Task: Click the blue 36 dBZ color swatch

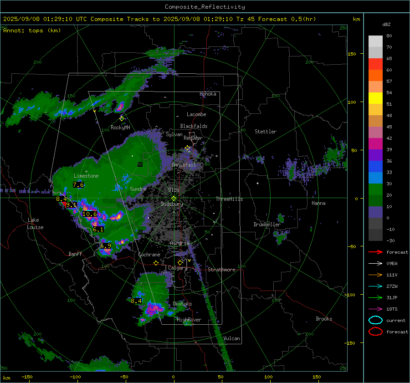Action: [x=375, y=166]
